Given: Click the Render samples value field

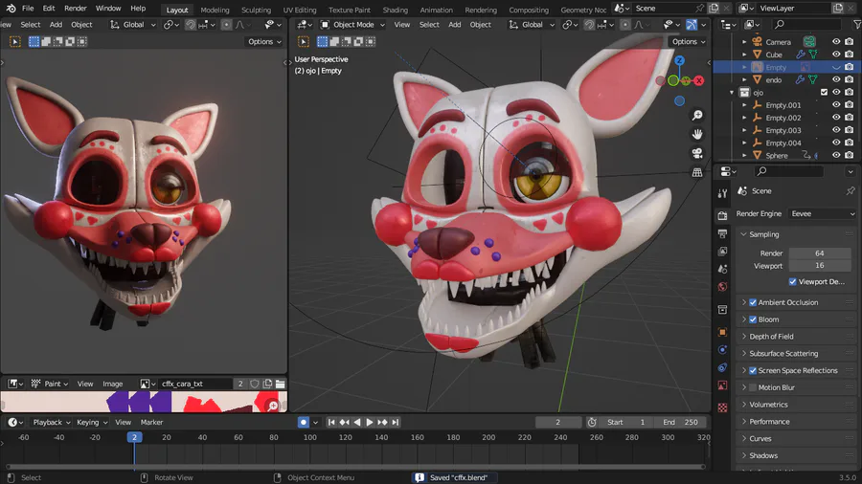Looking at the screenshot, I should 819,253.
